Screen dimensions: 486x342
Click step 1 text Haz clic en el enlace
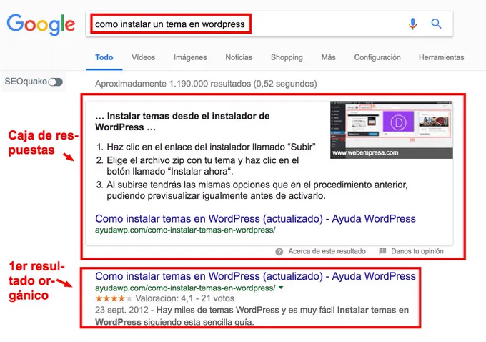tap(211, 147)
